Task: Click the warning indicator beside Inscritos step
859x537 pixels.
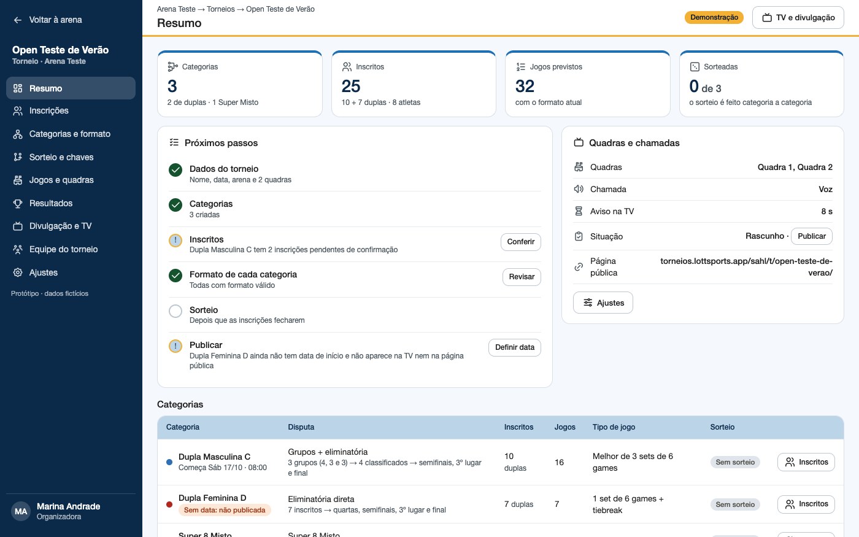Action: point(175,241)
